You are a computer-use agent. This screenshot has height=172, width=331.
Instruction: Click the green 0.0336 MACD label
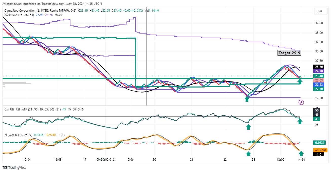[x=320, y=142]
